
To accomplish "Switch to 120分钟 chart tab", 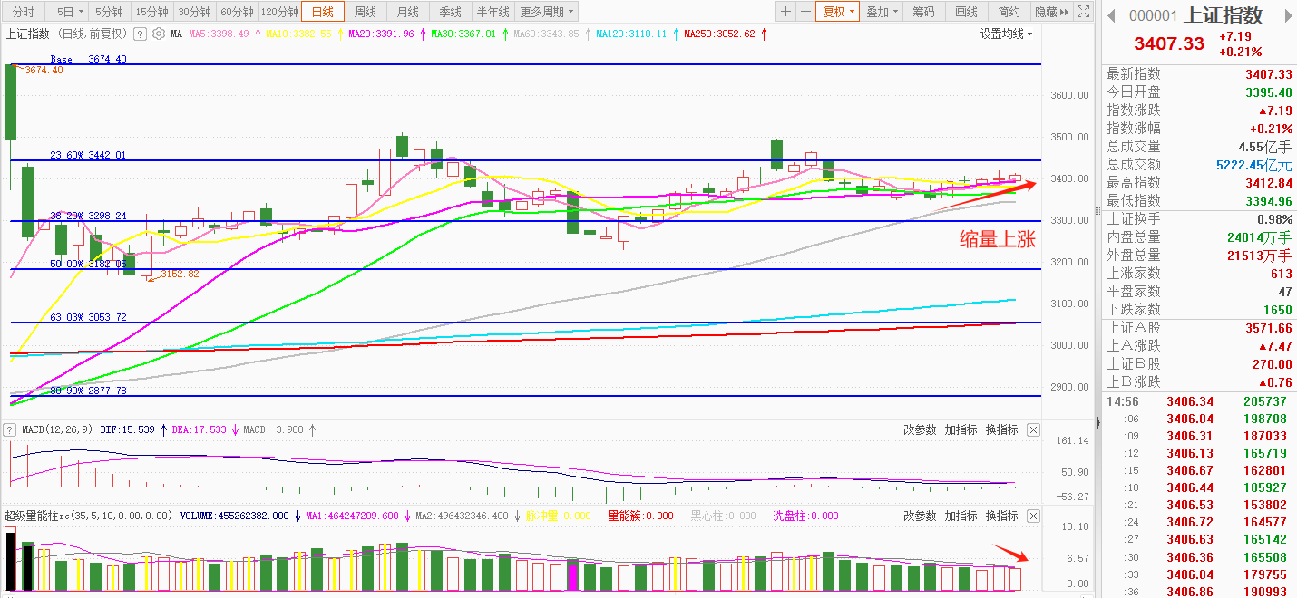I will coord(280,12).
